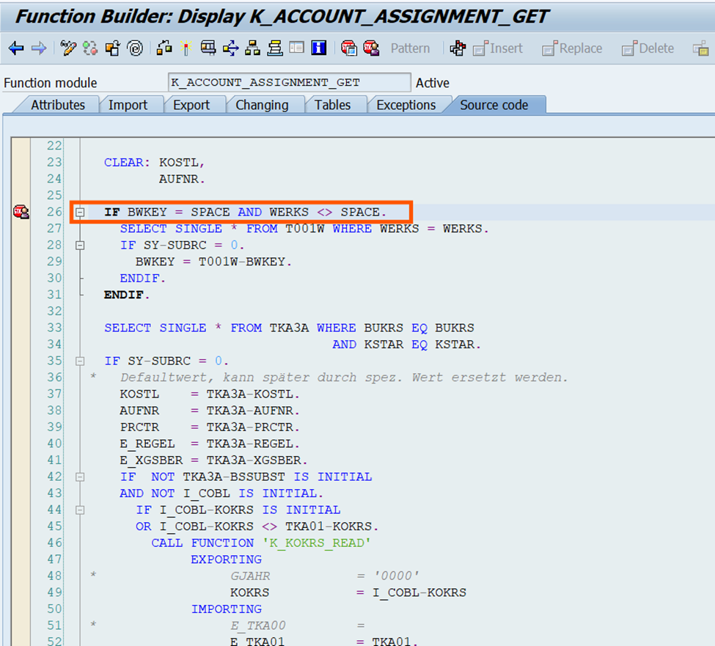
Task: Click the forward arrow icon
Action: 39,48
